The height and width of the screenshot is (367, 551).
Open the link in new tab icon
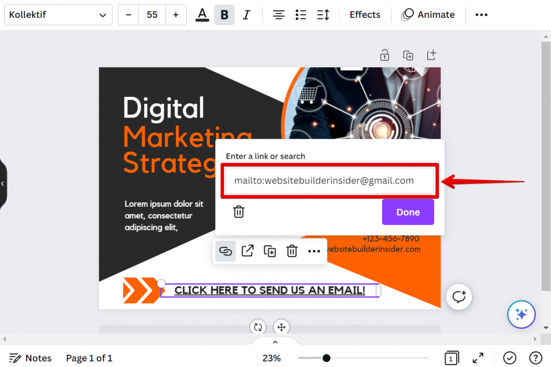(247, 251)
